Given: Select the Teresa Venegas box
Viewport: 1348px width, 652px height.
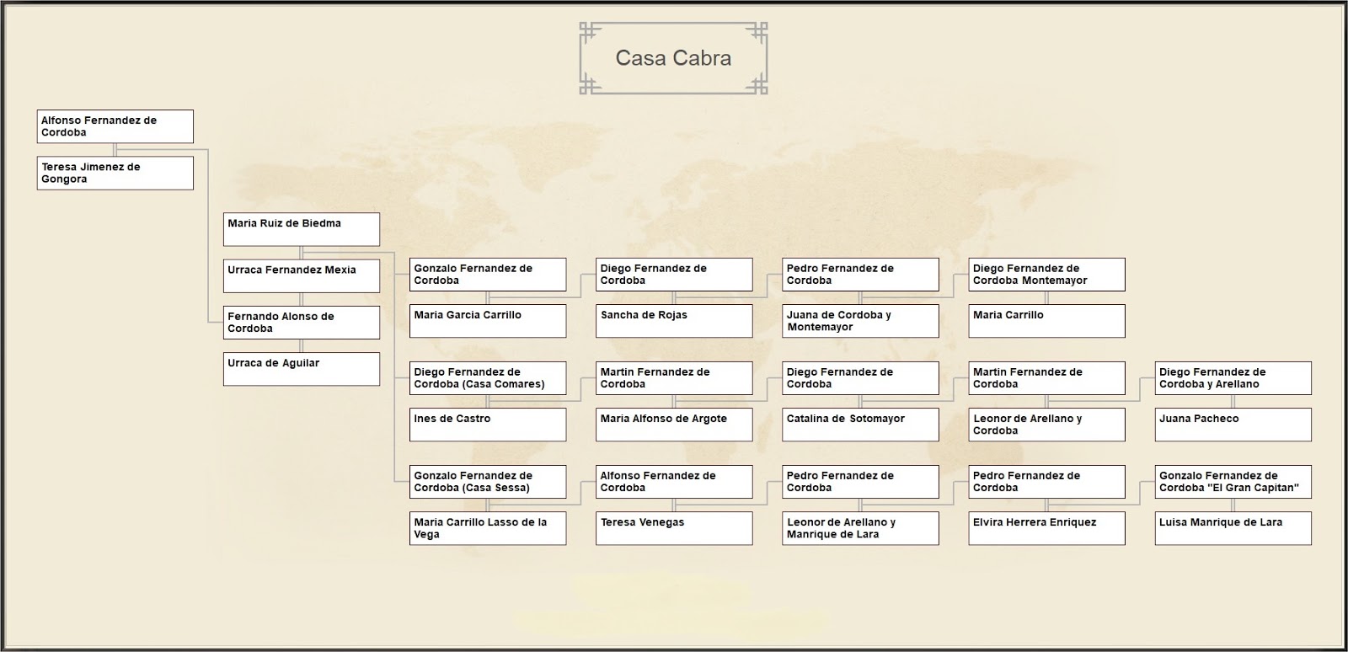Looking at the screenshot, I should [674, 527].
